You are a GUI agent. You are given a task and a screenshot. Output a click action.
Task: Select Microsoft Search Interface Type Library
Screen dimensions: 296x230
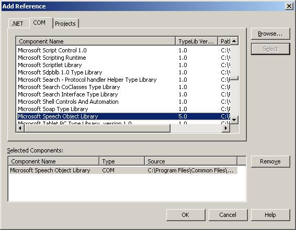tap(123, 94)
